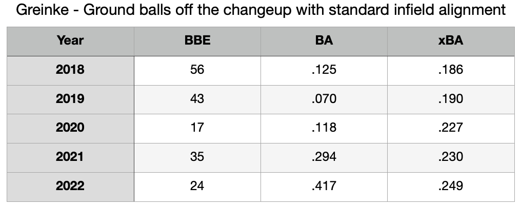The image size is (521, 206).
Task: Click the 2022 row label
Action: [x=70, y=187]
